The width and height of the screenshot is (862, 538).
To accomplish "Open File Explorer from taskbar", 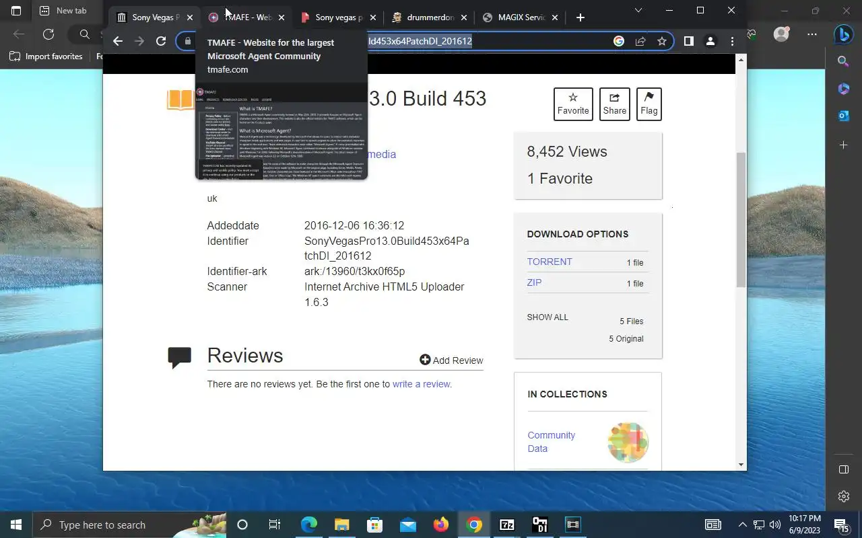I will click(x=342, y=525).
